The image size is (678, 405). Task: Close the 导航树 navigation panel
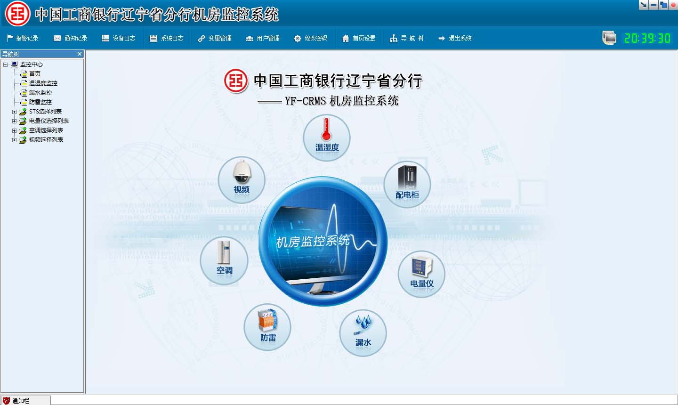80,54
